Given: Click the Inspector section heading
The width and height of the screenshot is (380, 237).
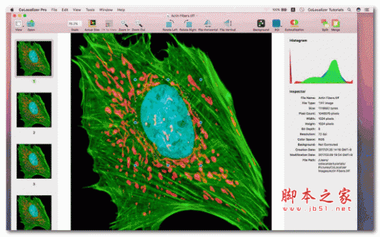Looking at the screenshot, I should point(298,91).
